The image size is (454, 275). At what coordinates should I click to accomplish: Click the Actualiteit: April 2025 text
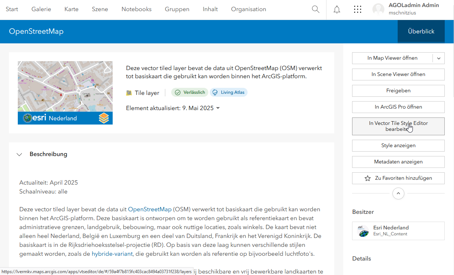tap(49, 183)
